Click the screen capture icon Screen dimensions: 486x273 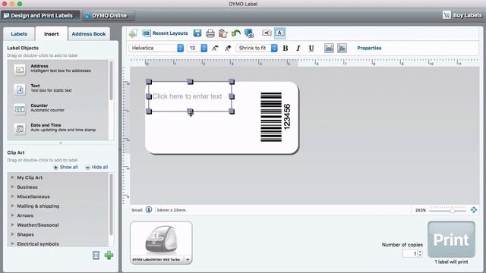(249, 33)
